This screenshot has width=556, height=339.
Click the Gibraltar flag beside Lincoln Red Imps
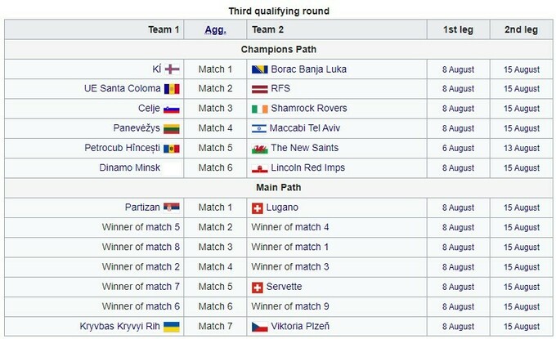pos(258,168)
